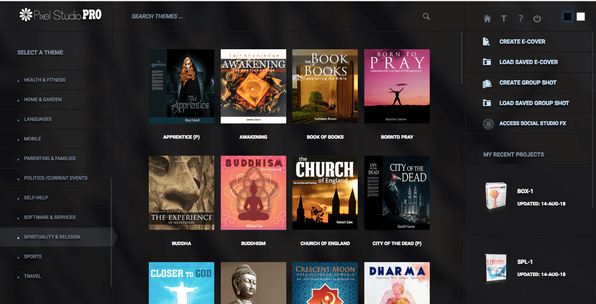Click the AWAKENING caption

[253, 137]
